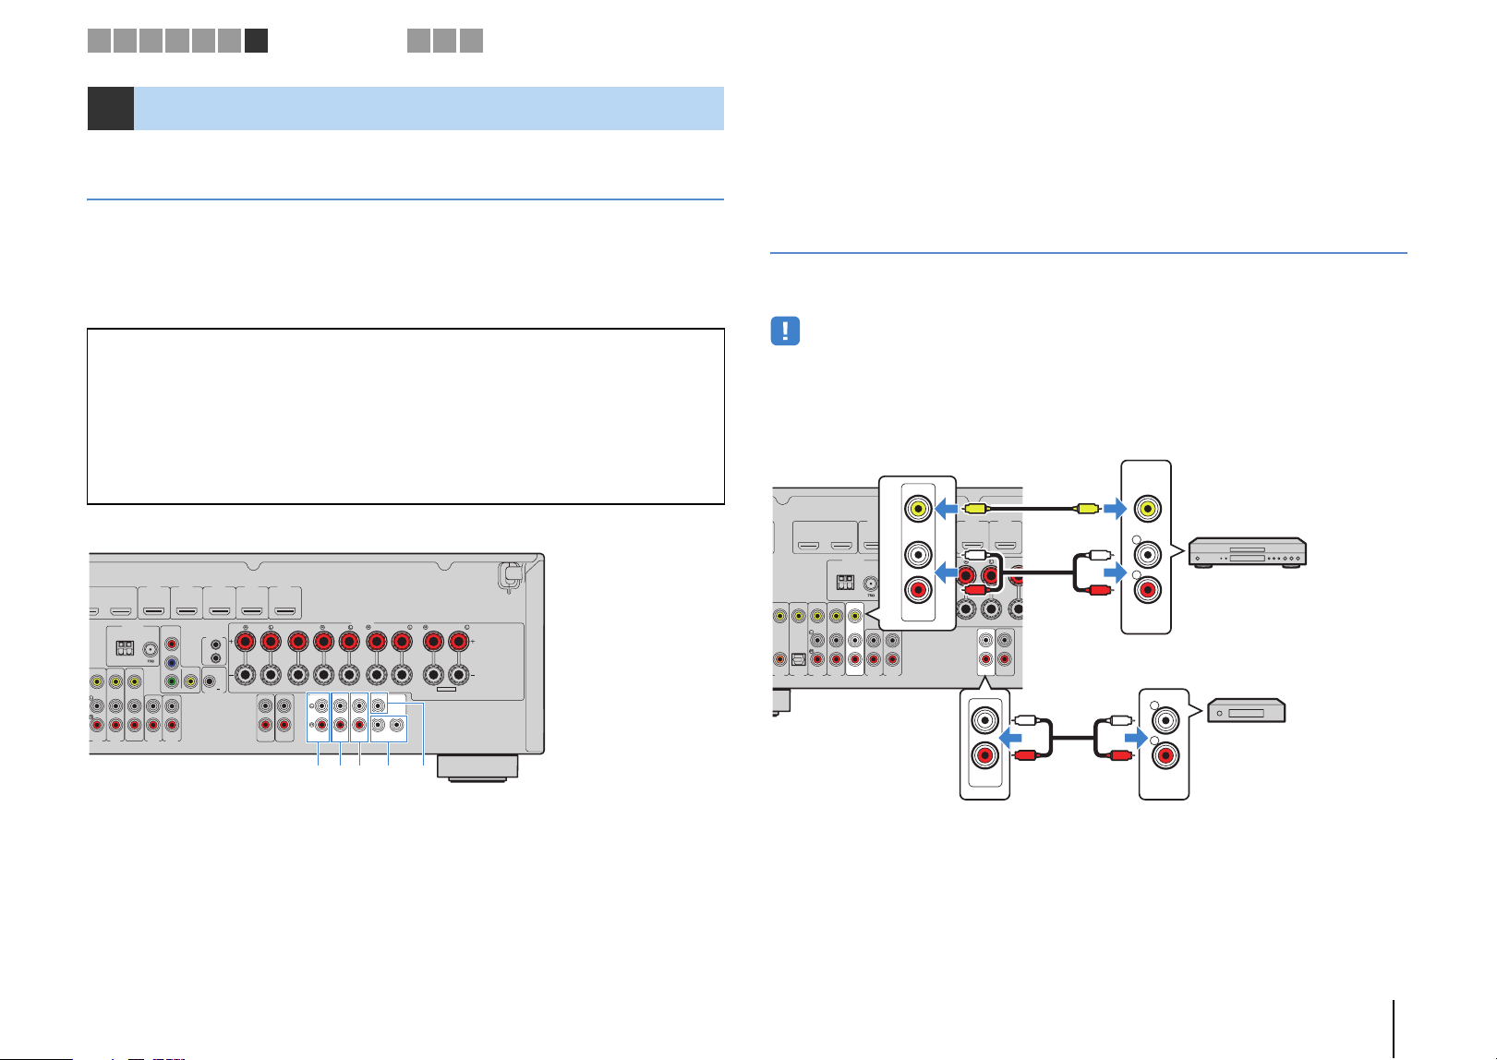The height and width of the screenshot is (1060, 1497).
Task: Click red jack in lower receiver callout
Action: (985, 756)
